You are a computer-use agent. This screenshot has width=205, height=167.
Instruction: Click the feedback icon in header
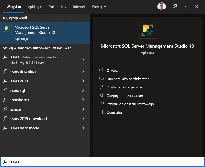pyautogui.click(x=175, y=7)
